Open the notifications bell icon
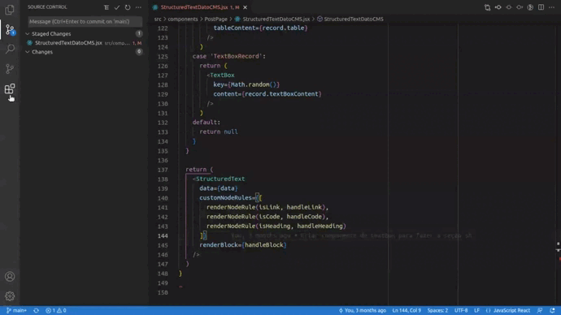 552,310
